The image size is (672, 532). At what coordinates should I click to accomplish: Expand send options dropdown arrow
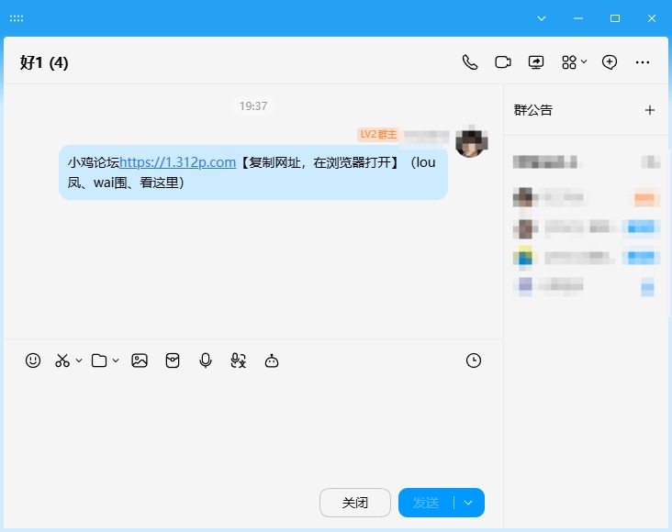(x=468, y=503)
